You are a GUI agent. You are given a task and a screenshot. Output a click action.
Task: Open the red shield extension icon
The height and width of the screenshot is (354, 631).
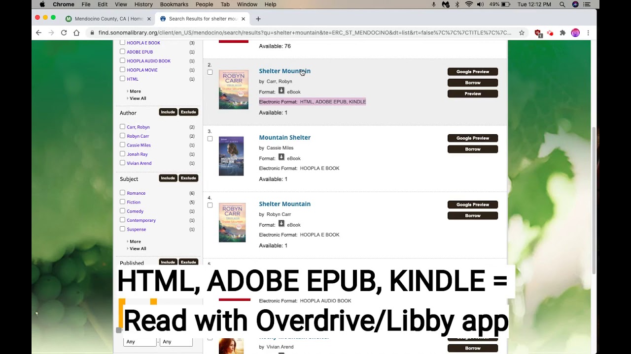pyautogui.click(x=538, y=33)
